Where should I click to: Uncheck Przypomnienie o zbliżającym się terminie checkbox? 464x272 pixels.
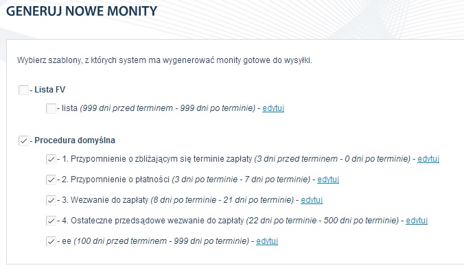click(51, 159)
